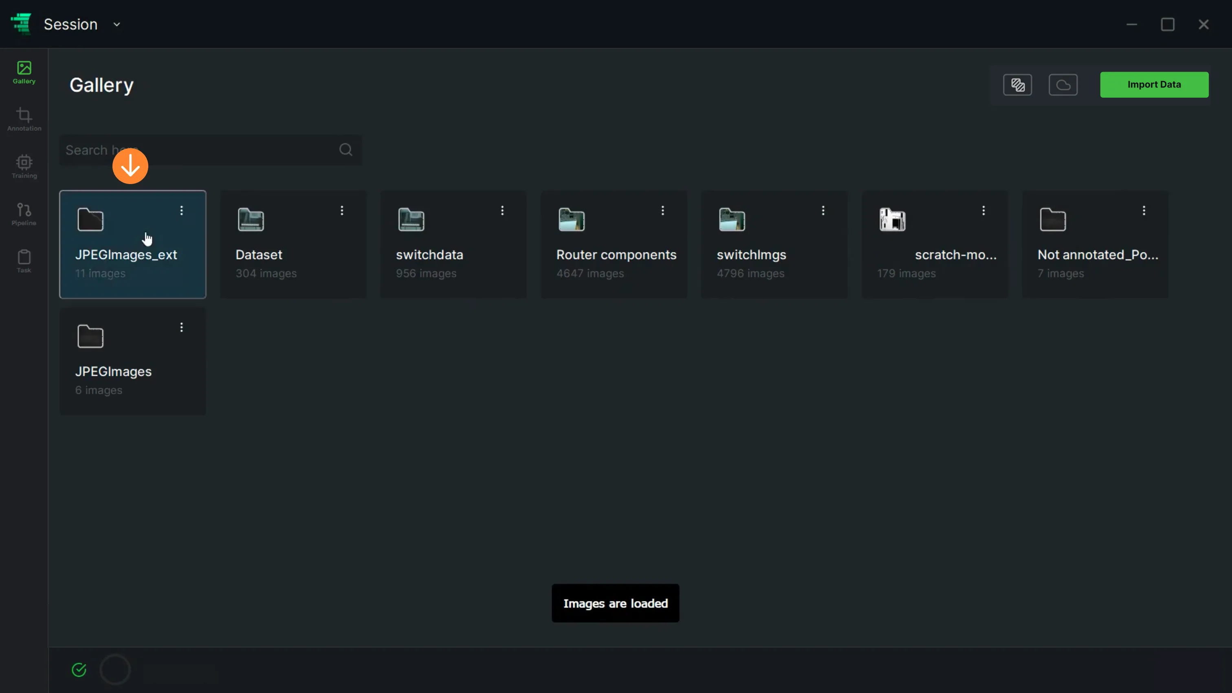
Task: Click the Search here input field
Action: tap(211, 150)
